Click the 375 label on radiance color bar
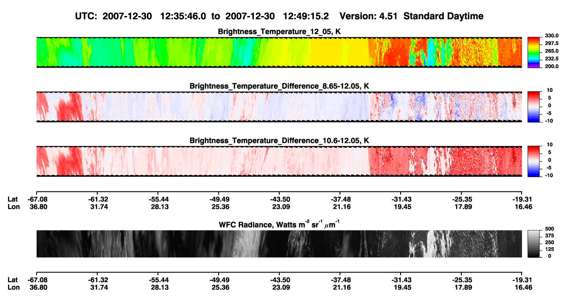 [x=549, y=236]
